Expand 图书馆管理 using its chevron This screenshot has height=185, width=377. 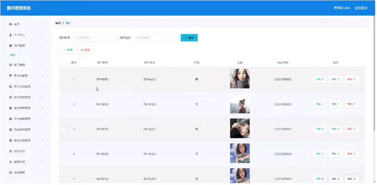click(42, 76)
